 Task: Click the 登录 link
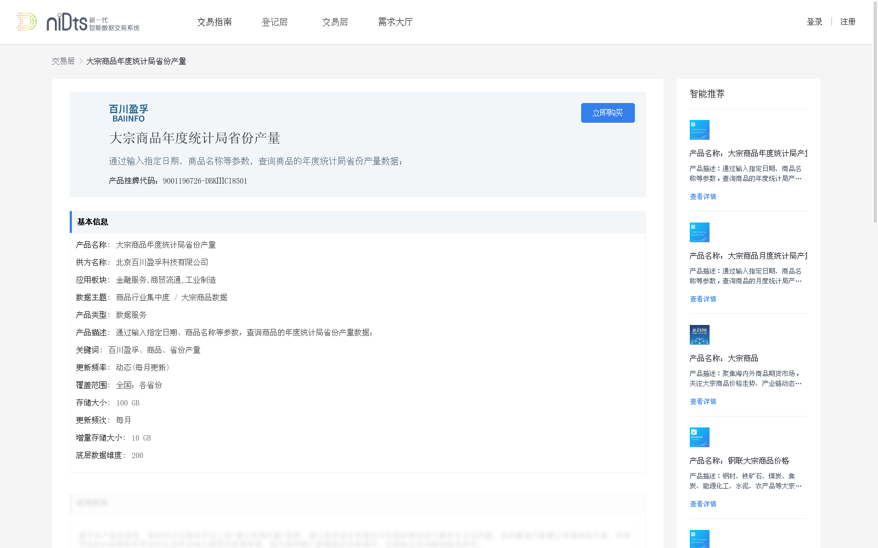pos(814,22)
